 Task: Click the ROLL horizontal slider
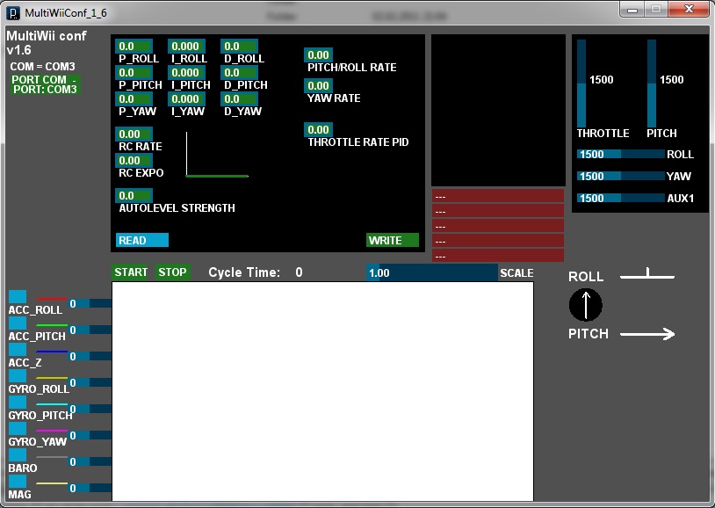[621, 155]
